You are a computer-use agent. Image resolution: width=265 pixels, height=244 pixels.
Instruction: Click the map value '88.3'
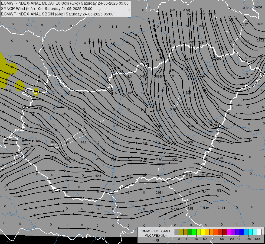point(83,159)
